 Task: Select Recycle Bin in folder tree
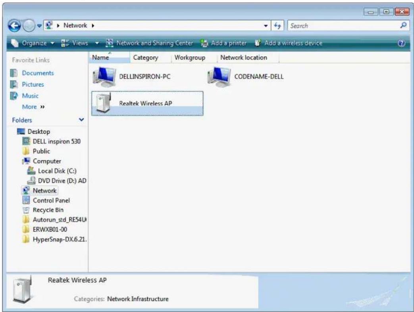(x=48, y=210)
